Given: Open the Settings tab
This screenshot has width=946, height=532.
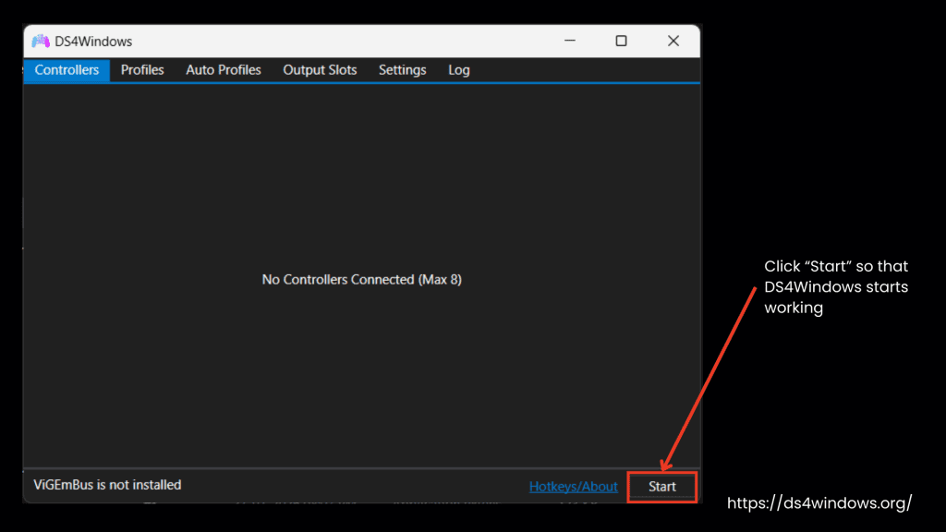Looking at the screenshot, I should [403, 70].
